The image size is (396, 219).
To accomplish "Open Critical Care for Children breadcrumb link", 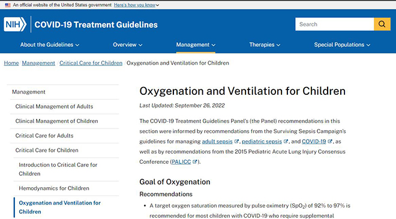I will [91, 63].
